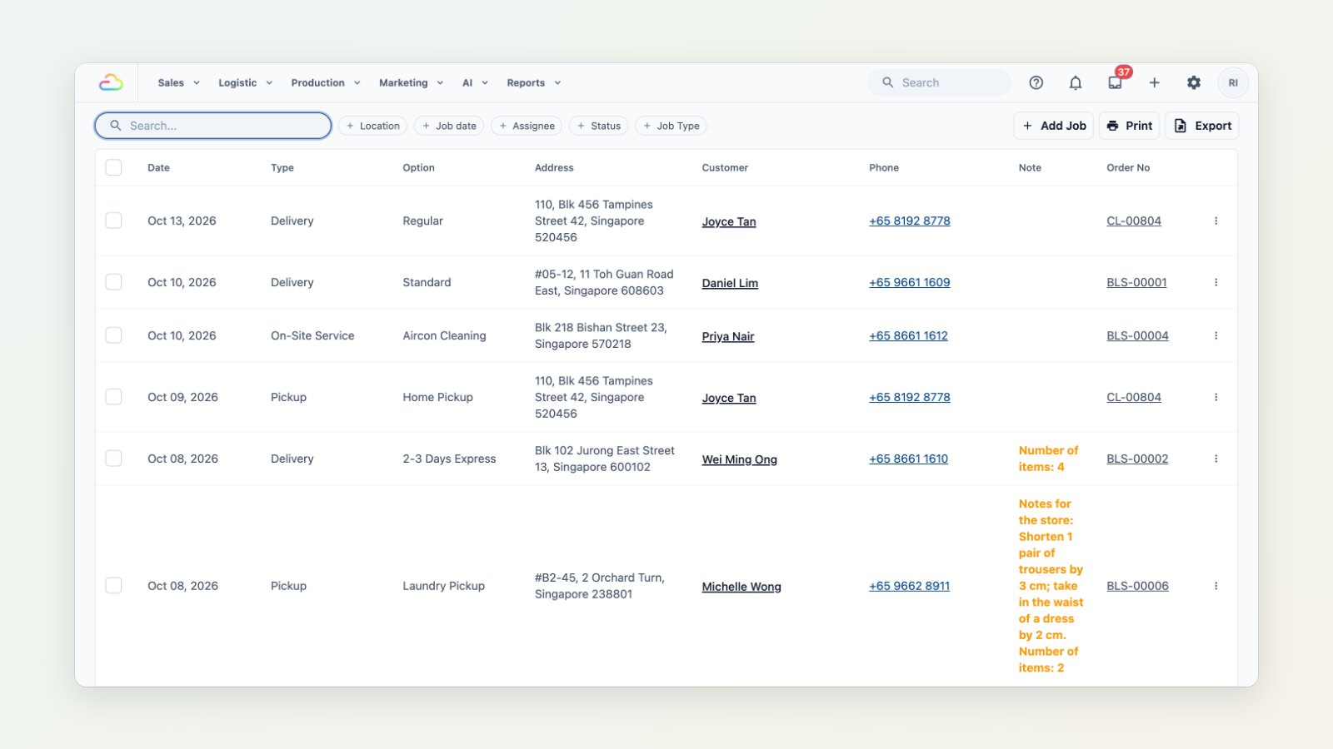Select checkbox for Wei Ming Ong row
The image size is (1333, 749).
coord(114,459)
